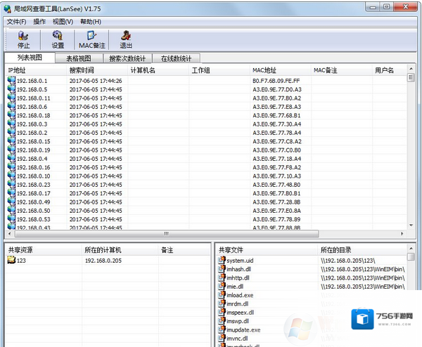
Task: Open the 帮助(H) menu
Action: tap(91, 22)
